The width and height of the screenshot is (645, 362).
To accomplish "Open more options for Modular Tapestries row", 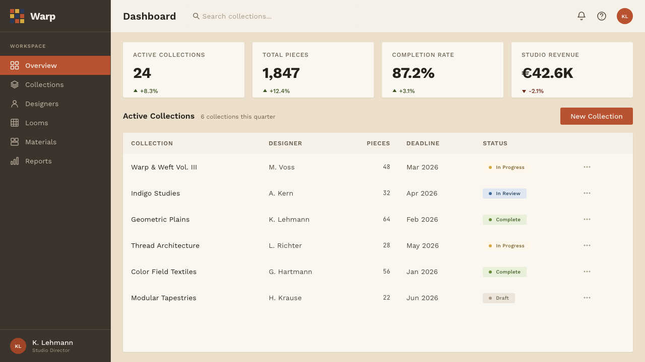I will pos(587,298).
